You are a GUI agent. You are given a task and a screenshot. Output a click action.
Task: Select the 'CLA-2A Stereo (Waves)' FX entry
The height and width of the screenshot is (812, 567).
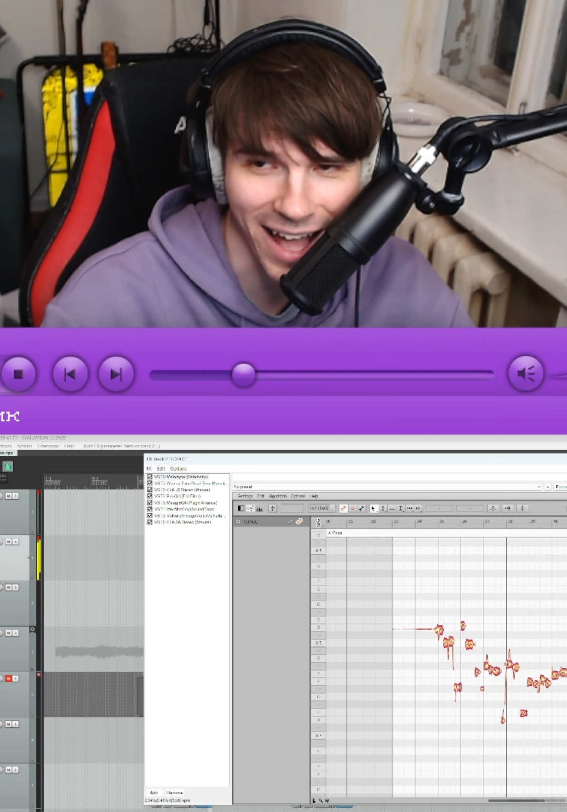[x=183, y=522]
